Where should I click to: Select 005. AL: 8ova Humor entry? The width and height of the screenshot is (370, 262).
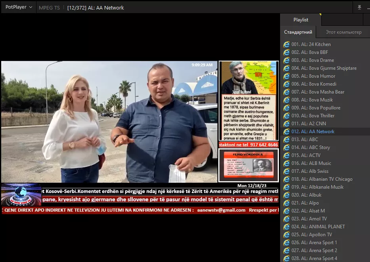[x=326, y=76]
